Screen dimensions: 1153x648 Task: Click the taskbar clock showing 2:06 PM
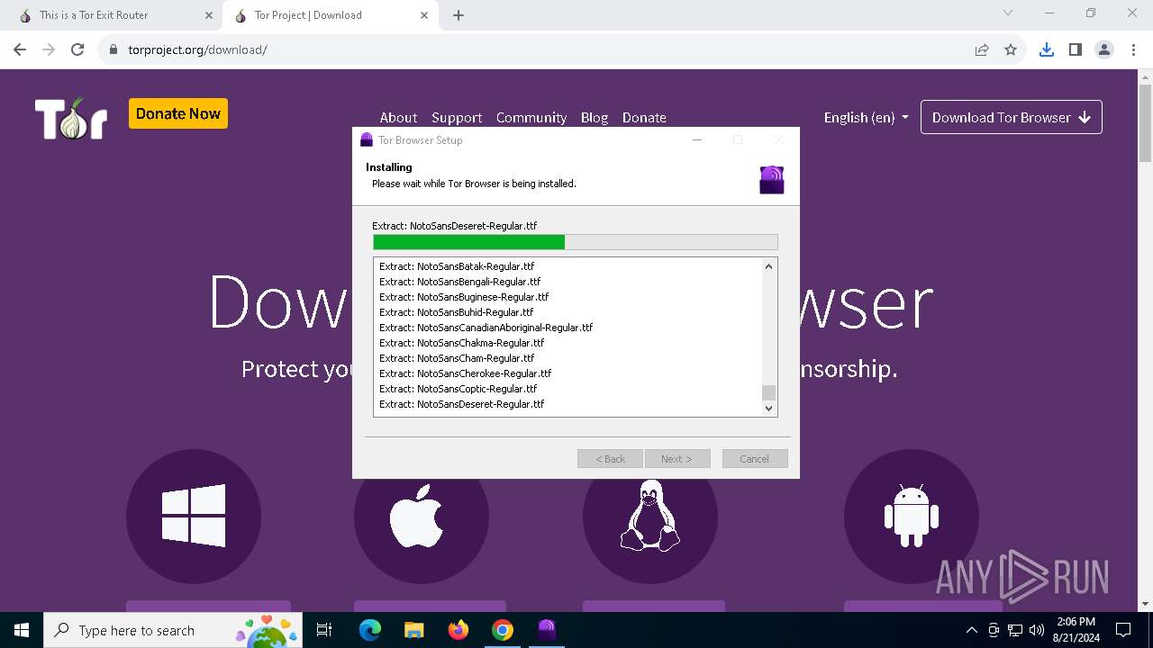1076,630
